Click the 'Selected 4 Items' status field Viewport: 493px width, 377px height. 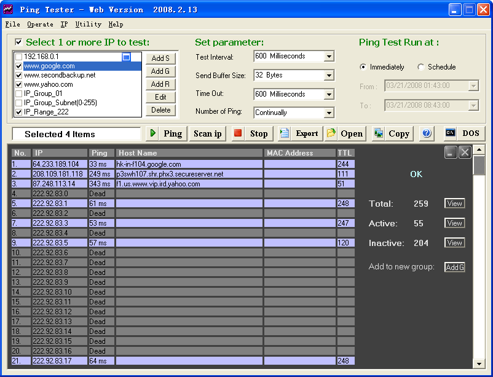tap(76, 134)
